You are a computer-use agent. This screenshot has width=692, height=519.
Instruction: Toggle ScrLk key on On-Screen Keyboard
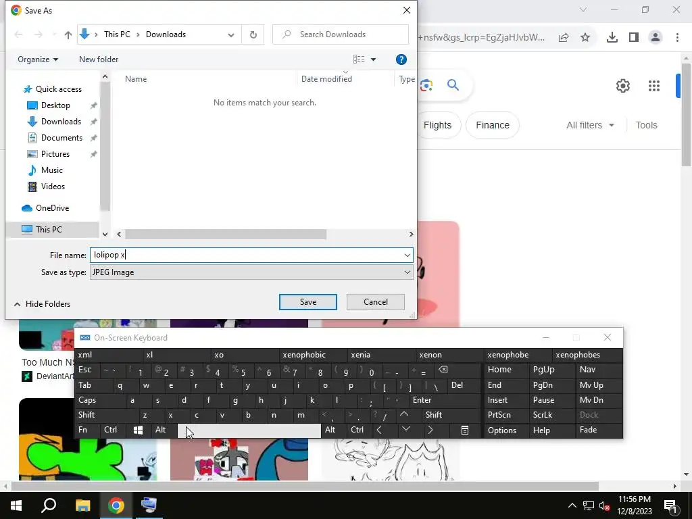(x=543, y=415)
